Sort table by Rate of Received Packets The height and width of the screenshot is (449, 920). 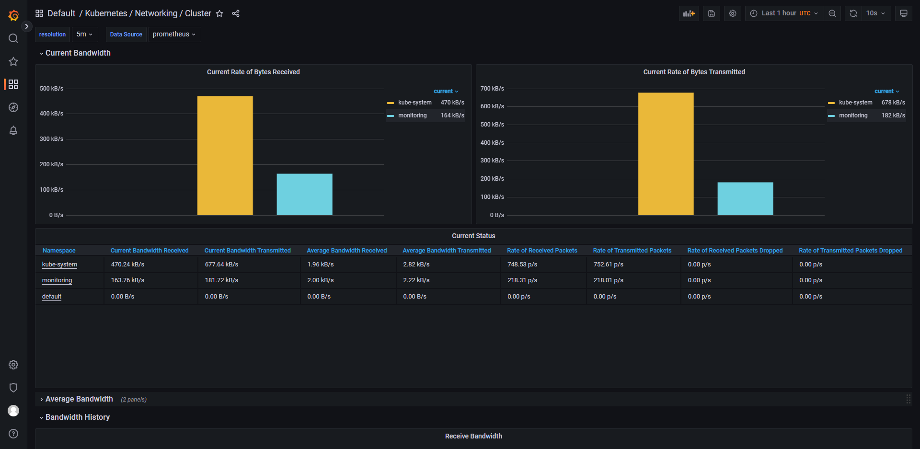[542, 251]
